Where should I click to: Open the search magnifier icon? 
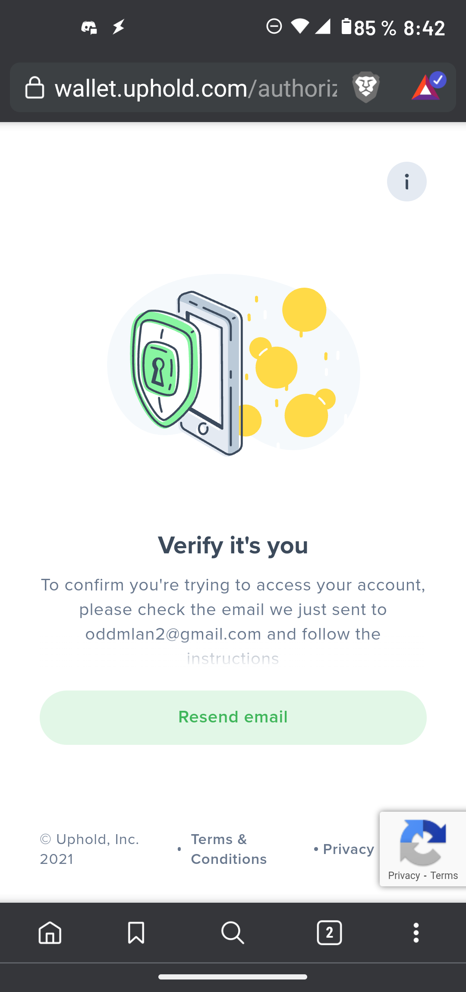pyautogui.click(x=233, y=933)
